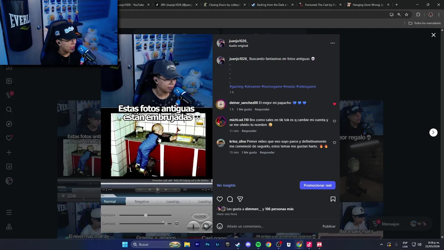Open the hamburger More menu in sidebar
This screenshot has width=444, height=250.
point(9,212)
